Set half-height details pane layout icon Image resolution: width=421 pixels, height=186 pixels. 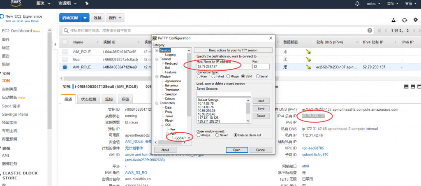[413, 86]
